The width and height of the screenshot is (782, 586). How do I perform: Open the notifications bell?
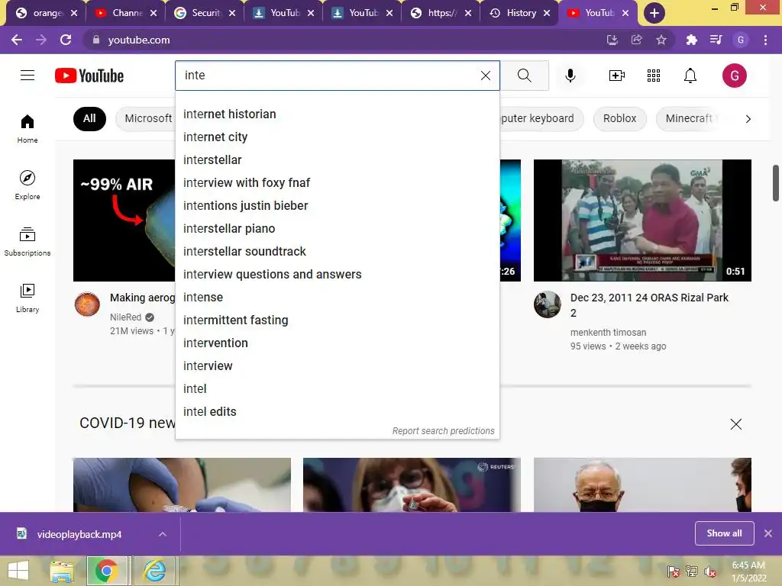pos(690,76)
